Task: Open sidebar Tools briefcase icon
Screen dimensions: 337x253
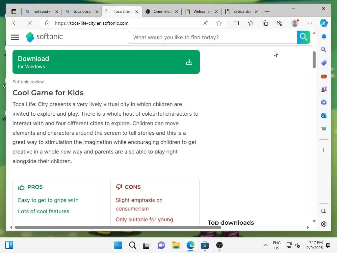Action: point(324,76)
